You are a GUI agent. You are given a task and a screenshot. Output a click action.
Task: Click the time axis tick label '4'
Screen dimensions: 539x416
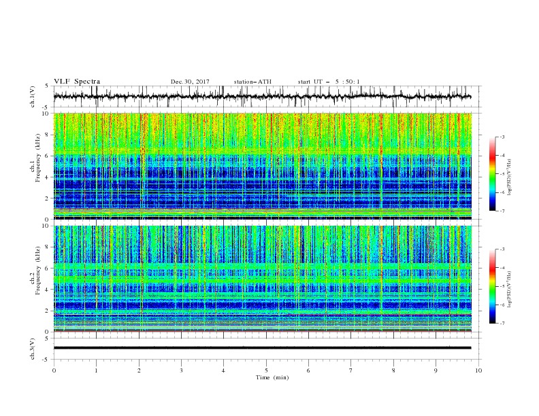click(223, 370)
